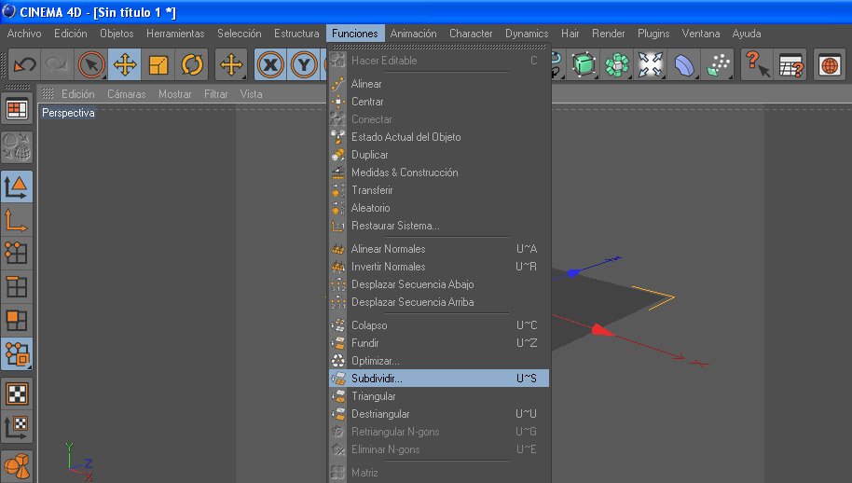This screenshot has height=483, width=852.
Task: Choose Alinear in the Funciones menu
Action: click(x=439, y=84)
